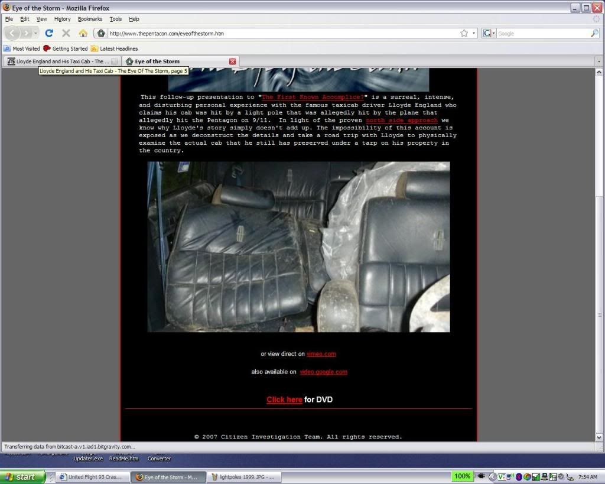This screenshot has width=605, height=484.
Task: Click the taxi cab interior image
Action: (298, 246)
